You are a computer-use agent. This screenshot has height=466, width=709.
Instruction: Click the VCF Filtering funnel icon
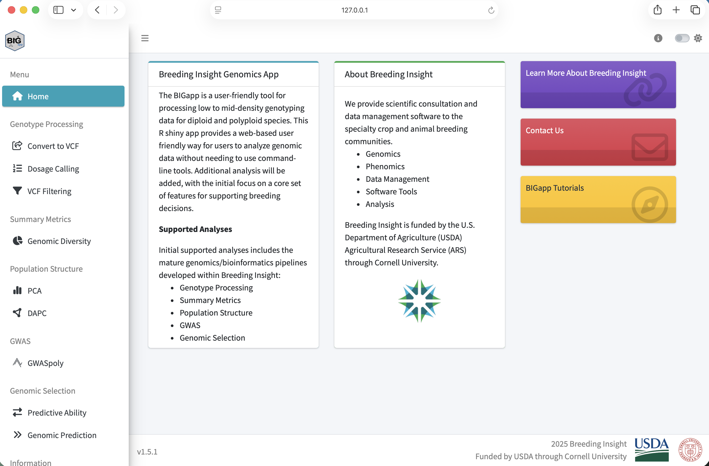(17, 191)
